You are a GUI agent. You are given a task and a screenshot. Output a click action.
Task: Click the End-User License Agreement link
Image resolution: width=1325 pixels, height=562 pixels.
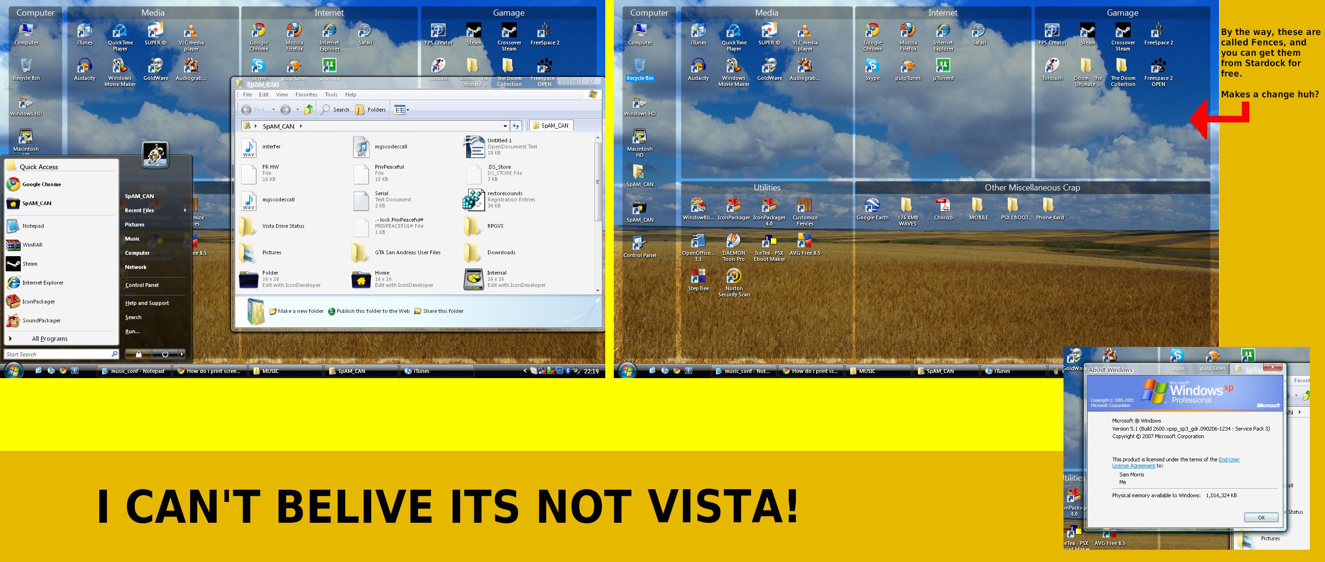pyautogui.click(x=1229, y=460)
